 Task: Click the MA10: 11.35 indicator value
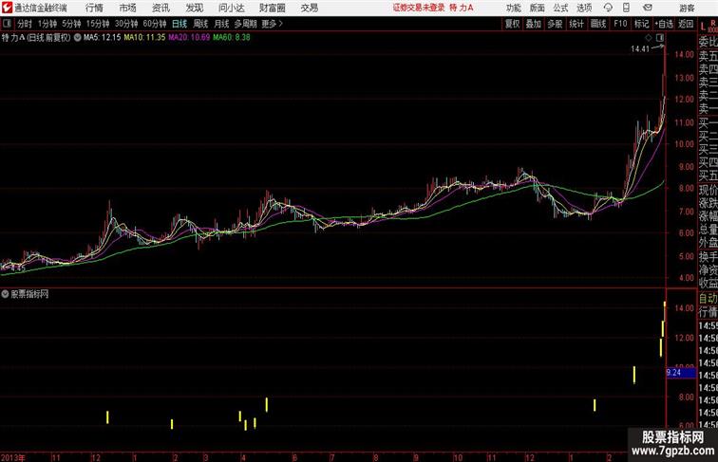(144, 38)
